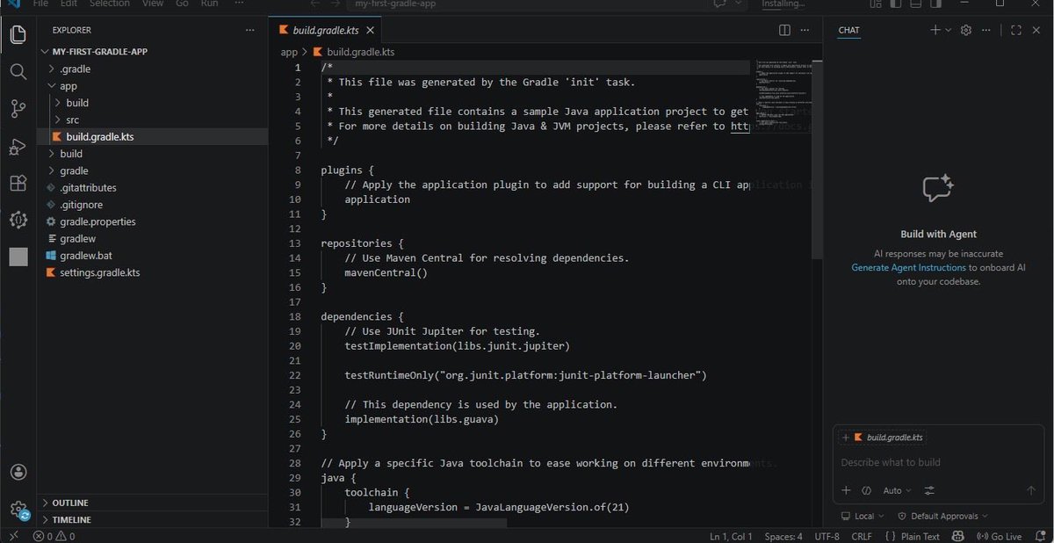Open the Search view in activity bar

pos(18,71)
